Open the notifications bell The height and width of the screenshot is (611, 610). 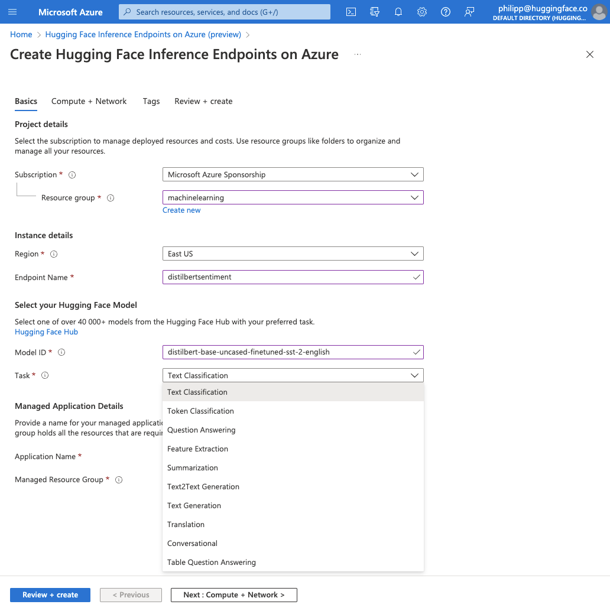398,12
